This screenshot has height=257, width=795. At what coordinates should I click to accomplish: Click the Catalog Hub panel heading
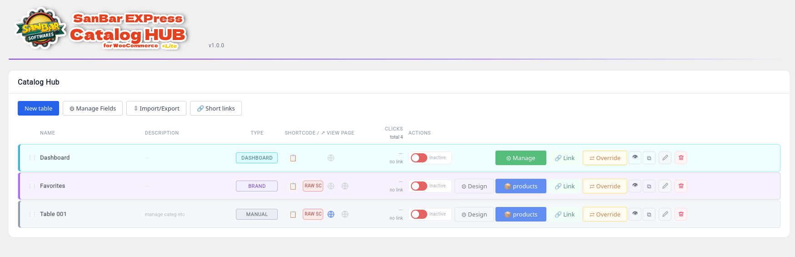click(x=39, y=82)
